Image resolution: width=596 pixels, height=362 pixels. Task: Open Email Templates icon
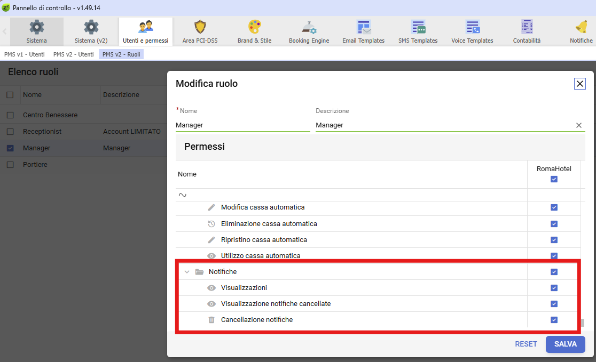coord(364,27)
